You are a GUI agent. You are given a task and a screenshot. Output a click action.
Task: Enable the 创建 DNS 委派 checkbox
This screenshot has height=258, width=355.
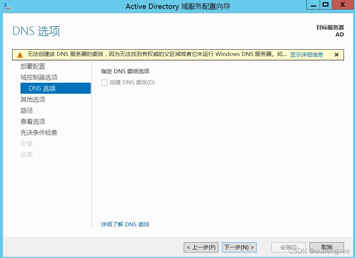[105, 82]
